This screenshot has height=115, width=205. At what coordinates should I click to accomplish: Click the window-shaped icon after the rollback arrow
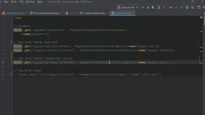[199, 7]
